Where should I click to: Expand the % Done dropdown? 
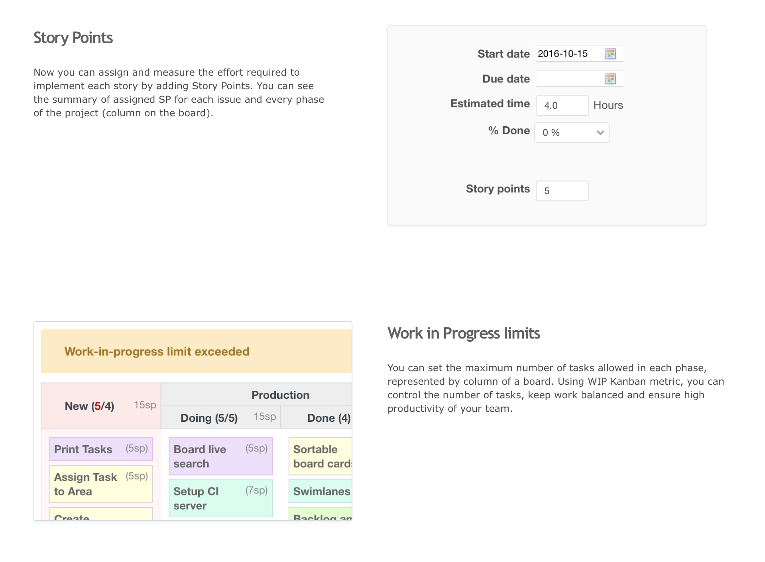(572, 133)
